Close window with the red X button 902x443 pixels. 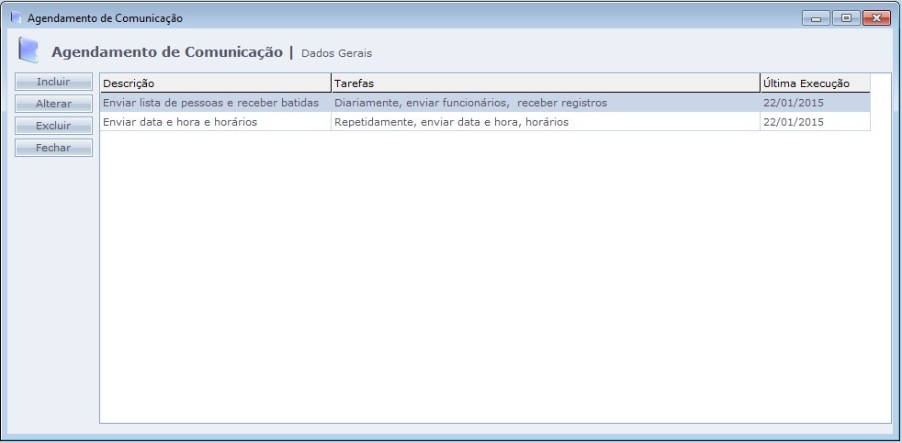[876, 18]
